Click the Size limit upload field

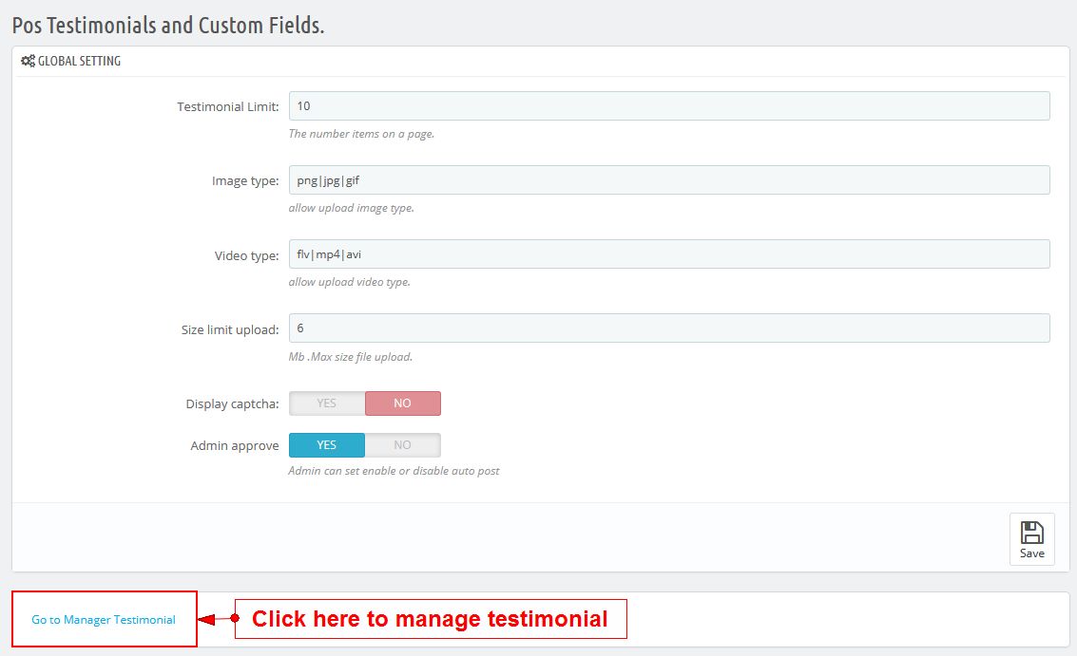tap(668, 328)
